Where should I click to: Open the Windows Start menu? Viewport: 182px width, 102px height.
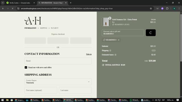click(2, 100)
